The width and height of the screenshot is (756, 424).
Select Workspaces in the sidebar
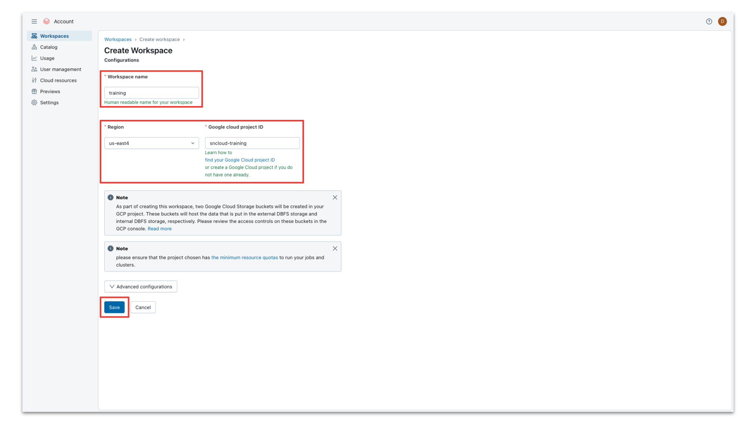click(54, 36)
